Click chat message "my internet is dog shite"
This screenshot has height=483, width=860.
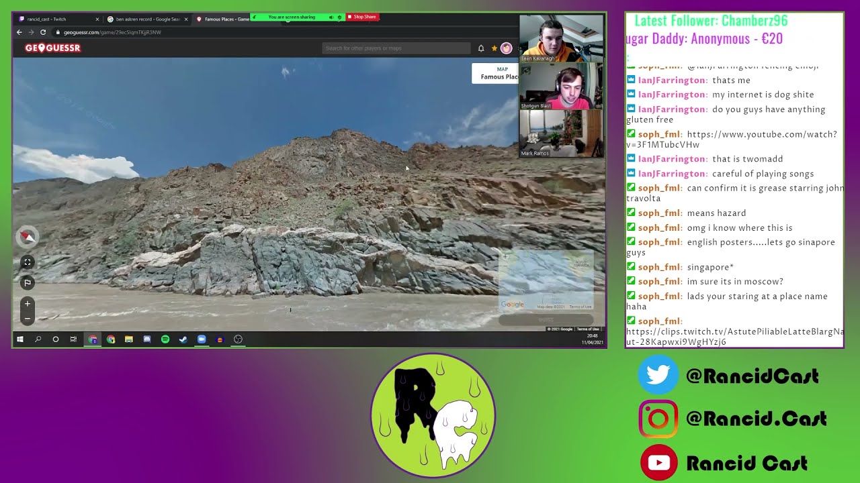click(763, 95)
